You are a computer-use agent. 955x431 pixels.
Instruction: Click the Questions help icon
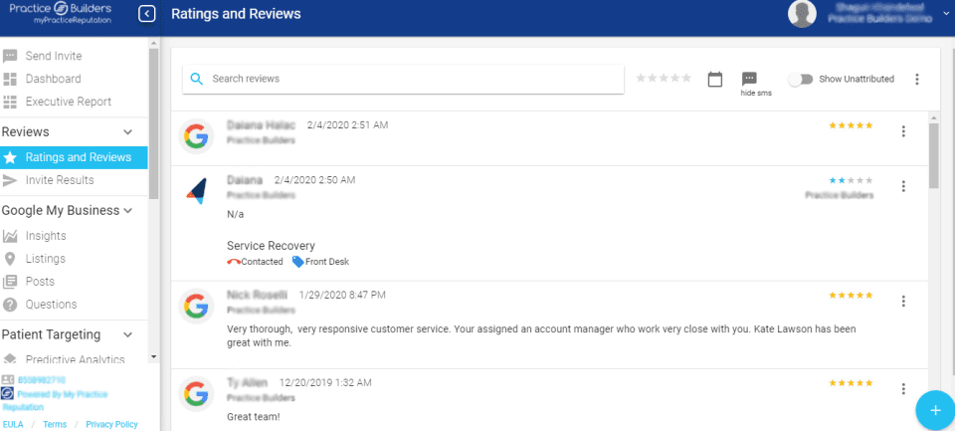point(10,305)
